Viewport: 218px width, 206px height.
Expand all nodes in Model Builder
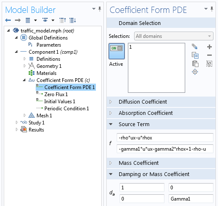(73, 20)
